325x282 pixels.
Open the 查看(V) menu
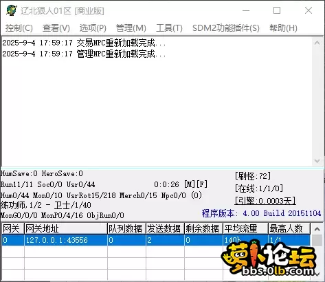[56, 28]
